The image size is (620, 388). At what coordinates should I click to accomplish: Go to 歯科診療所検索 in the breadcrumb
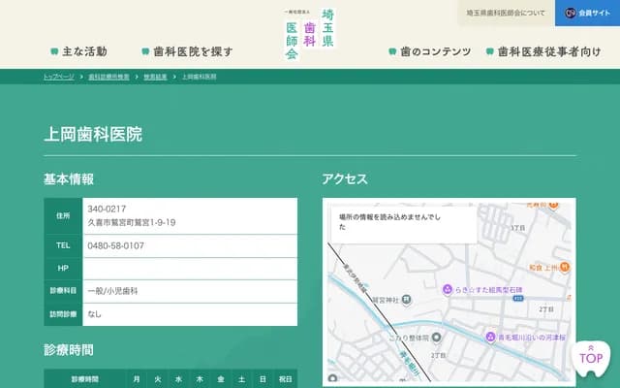pos(108,77)
